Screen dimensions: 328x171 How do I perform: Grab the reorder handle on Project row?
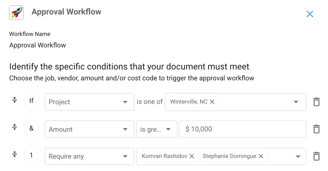coord(15,100)
